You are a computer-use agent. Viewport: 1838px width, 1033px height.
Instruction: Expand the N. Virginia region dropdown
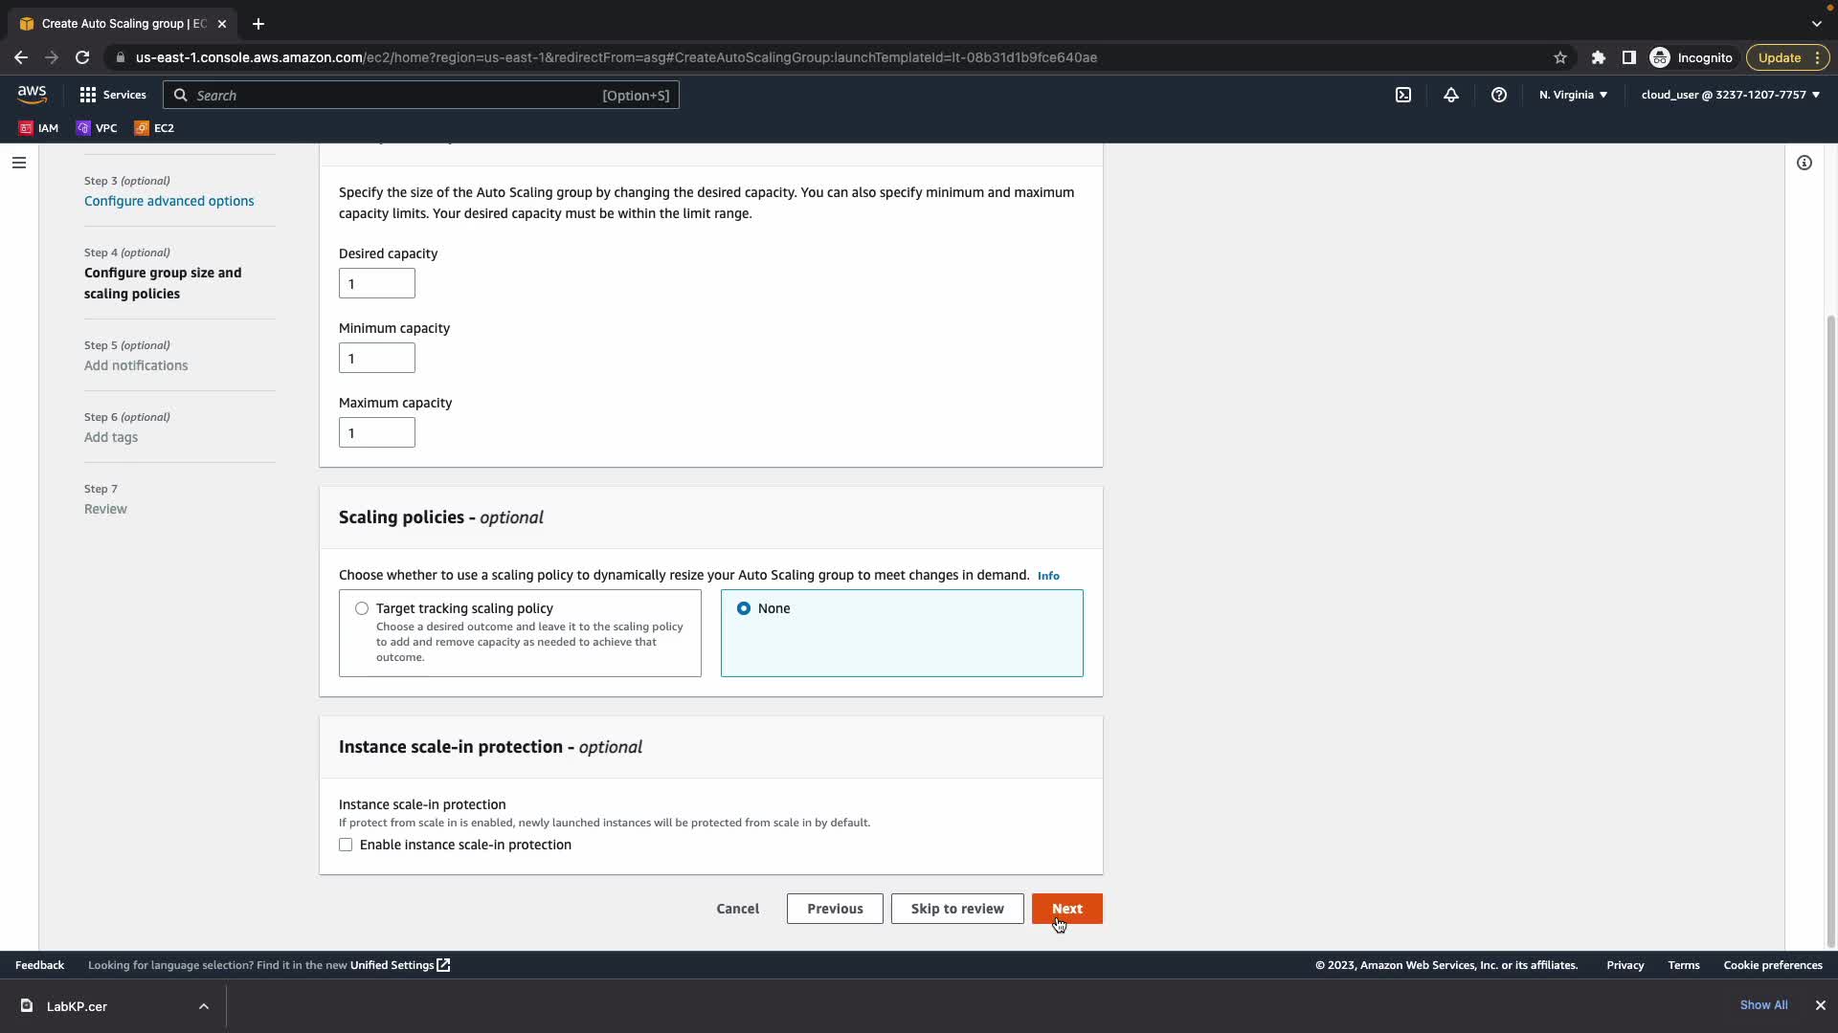(x=1573, y=95)
